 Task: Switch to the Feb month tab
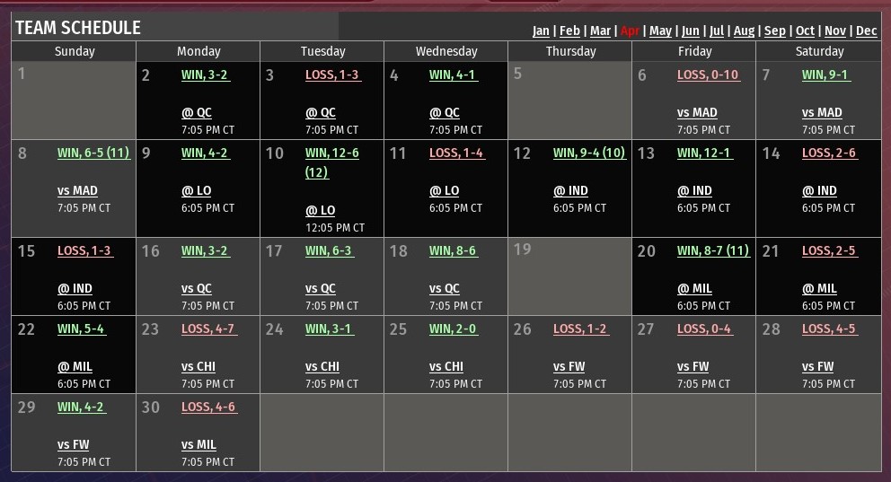pos(569,31)
